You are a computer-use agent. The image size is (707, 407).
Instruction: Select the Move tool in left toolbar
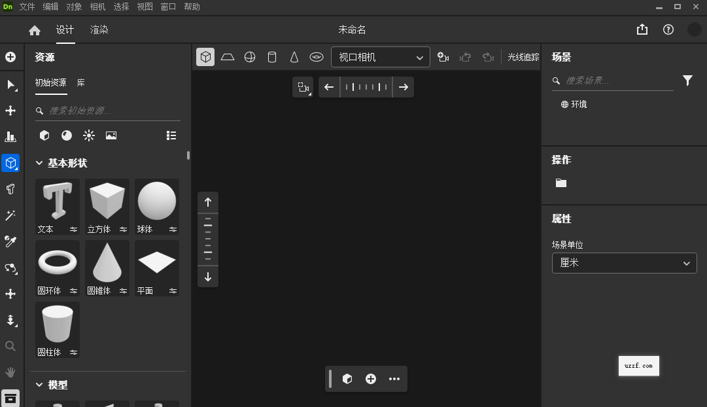10,111
